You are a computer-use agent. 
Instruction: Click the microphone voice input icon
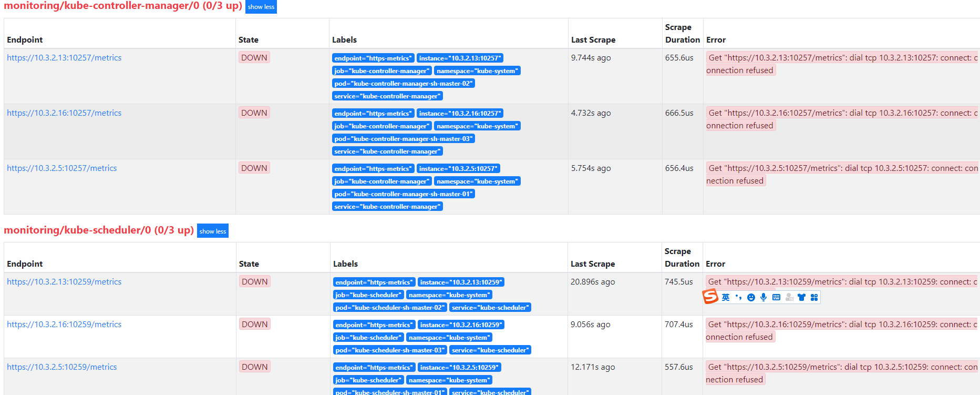[764, 297]
